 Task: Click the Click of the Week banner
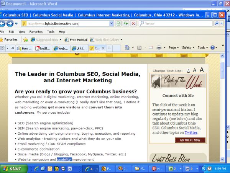click(178, 81)
